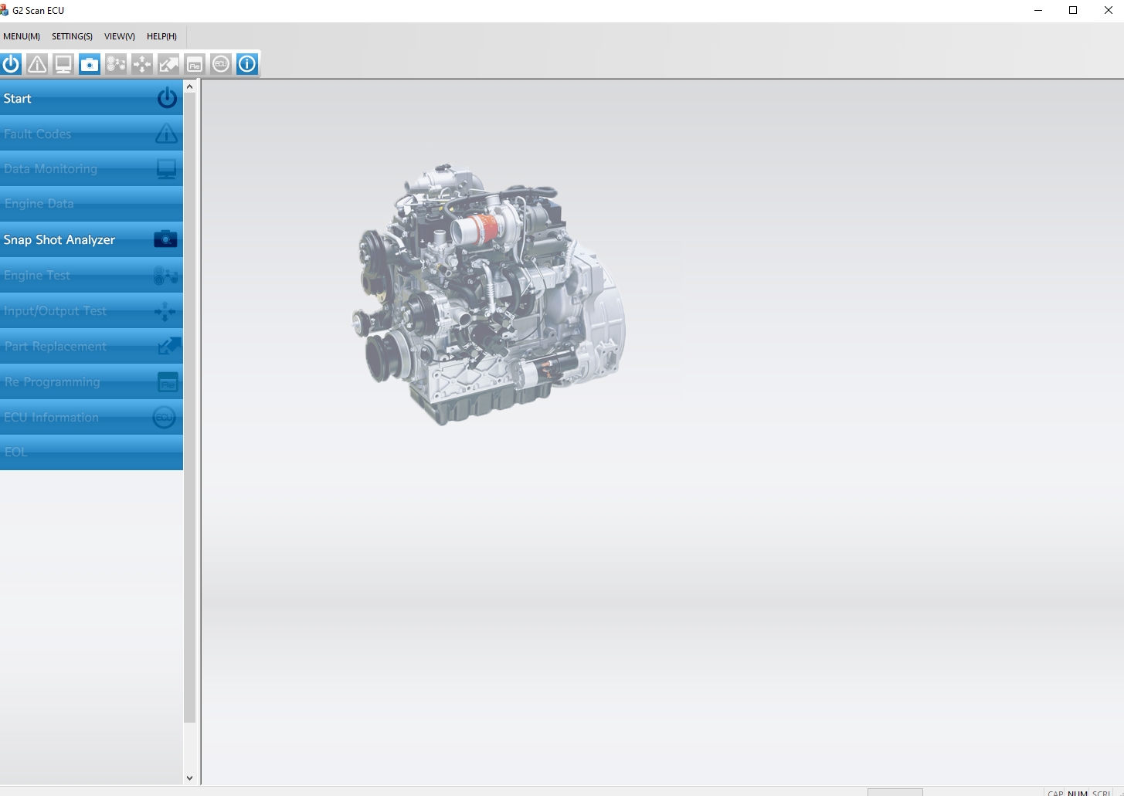Open the SETTING(S) menu
Screen dimensions: 1124x796
(71, 36)
